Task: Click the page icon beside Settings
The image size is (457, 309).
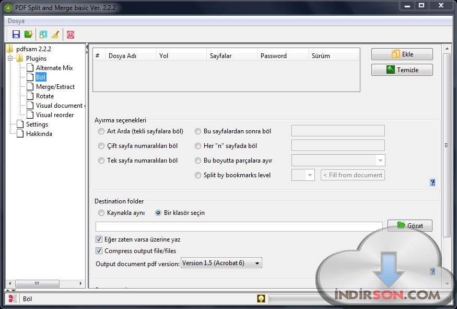Action: click(20, 124)
